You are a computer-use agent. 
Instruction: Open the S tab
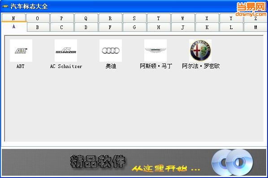click(x=134, y=18)
